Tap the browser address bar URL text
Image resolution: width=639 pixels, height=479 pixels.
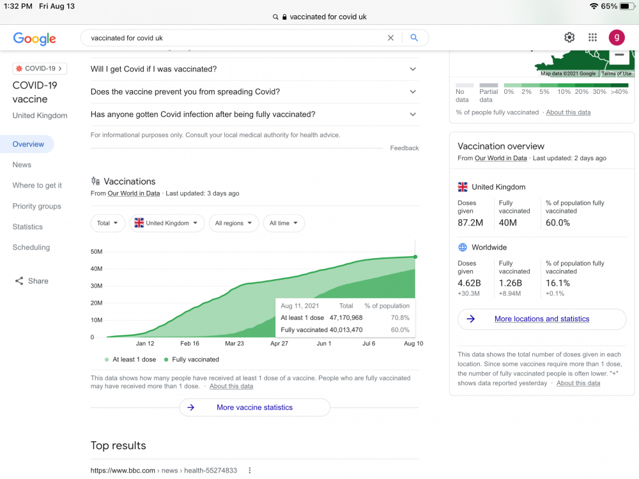click(328, 17)
